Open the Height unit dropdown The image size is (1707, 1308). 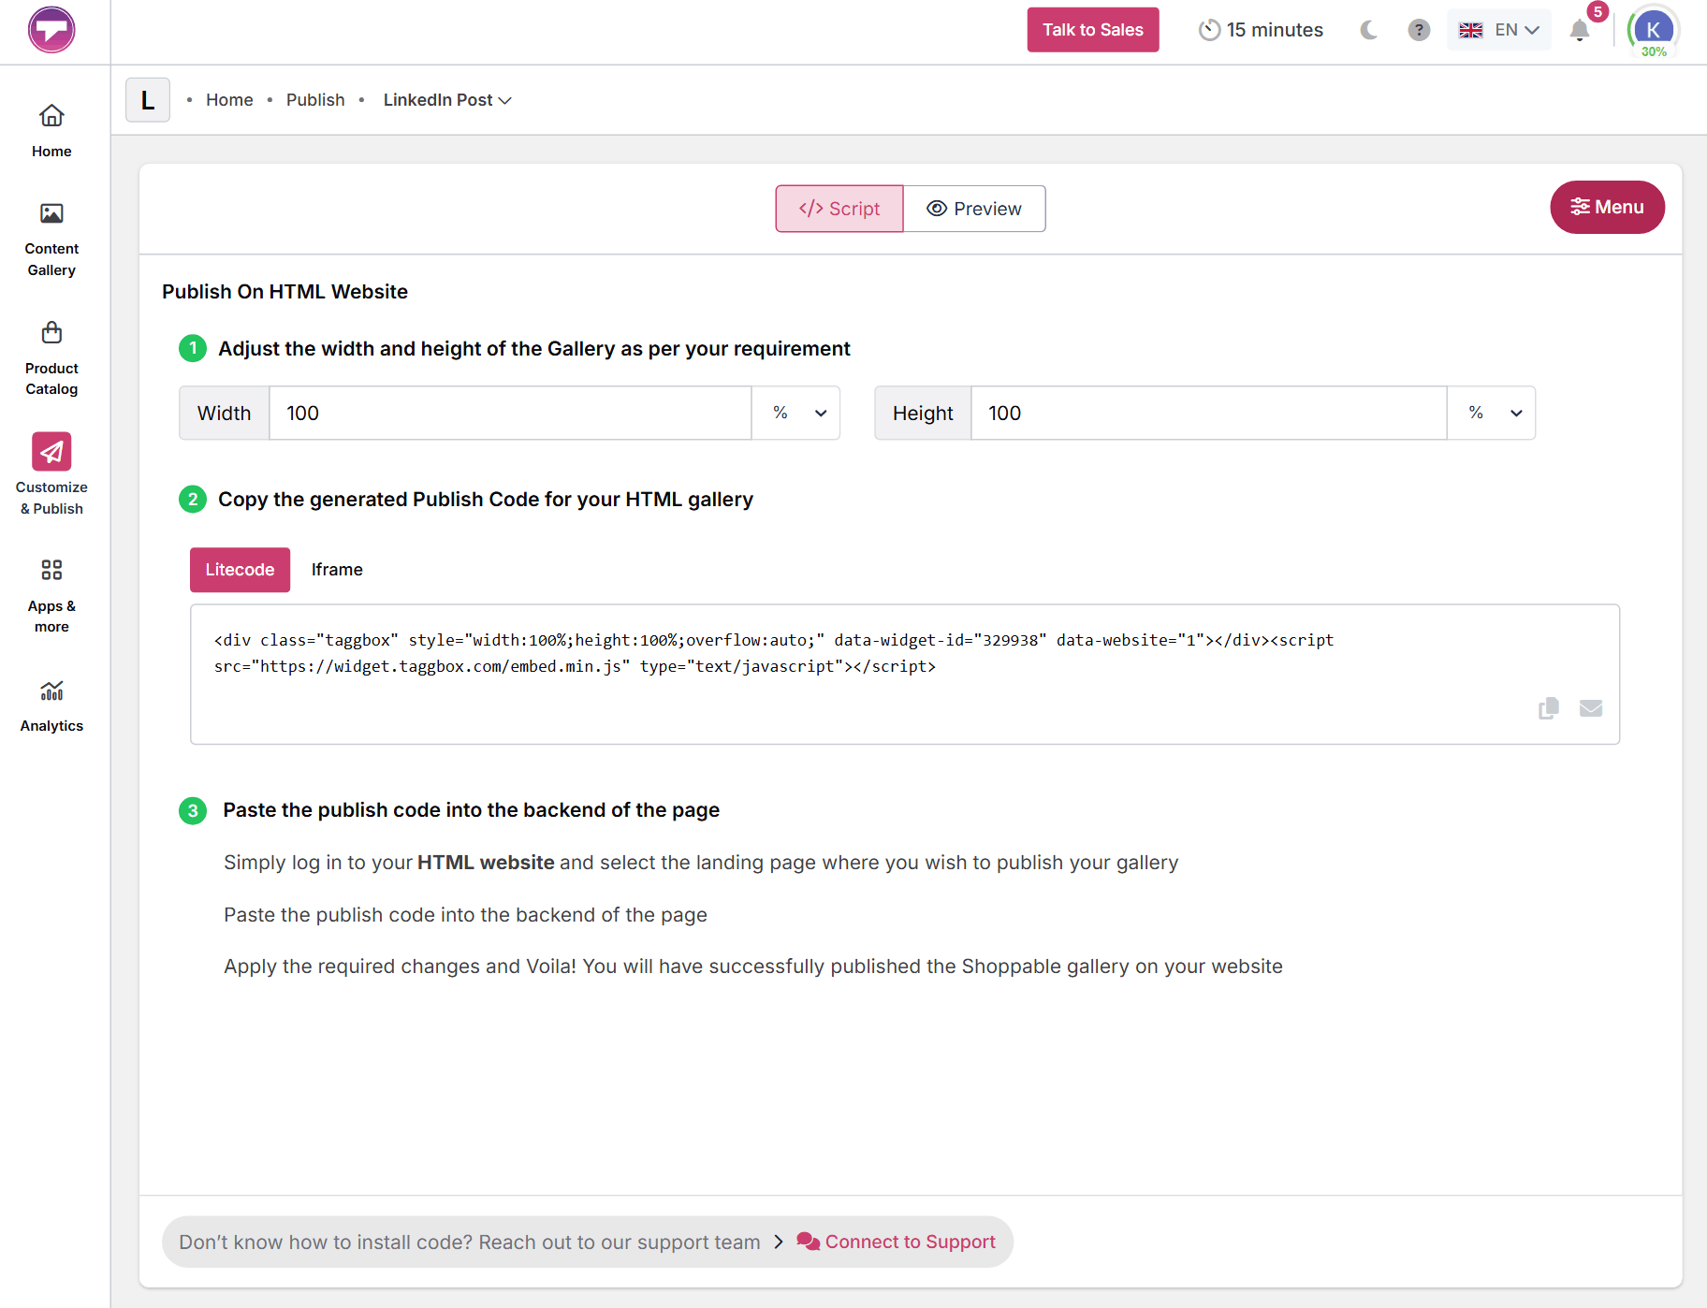tap(1492, 413)
